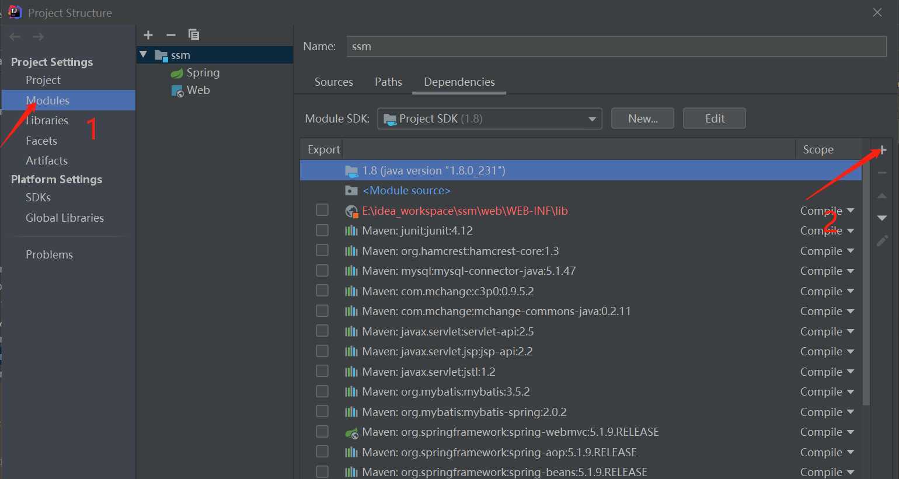The height and width of the screenshot is (479, 899).
Task: Open Libraries settings section
Action: [x=47, y=121]
